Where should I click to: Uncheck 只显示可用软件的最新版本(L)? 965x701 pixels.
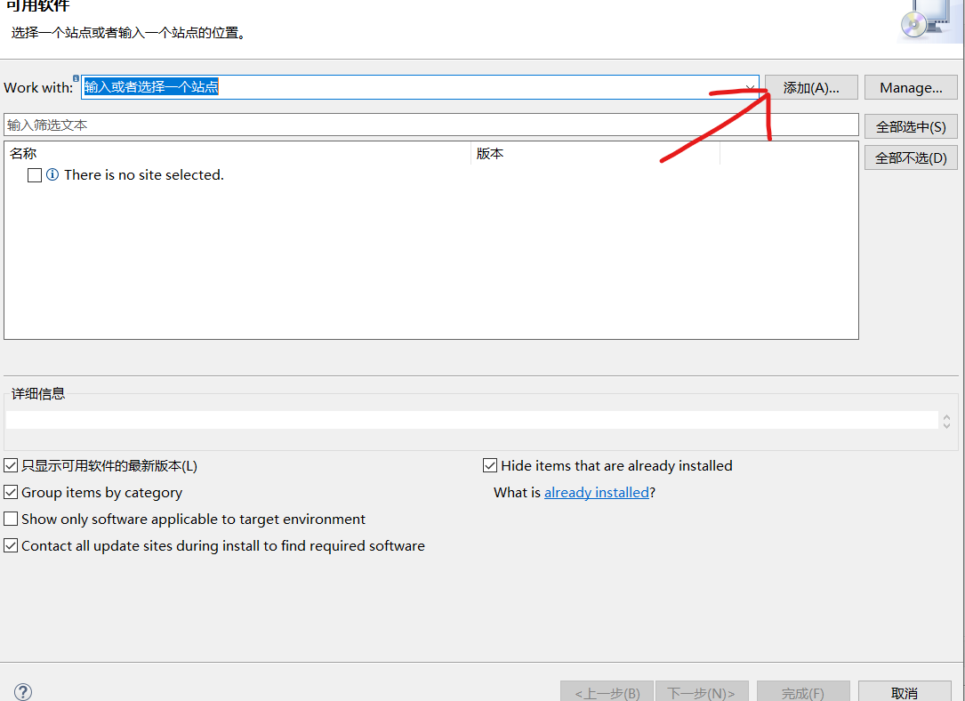point(10,464)
